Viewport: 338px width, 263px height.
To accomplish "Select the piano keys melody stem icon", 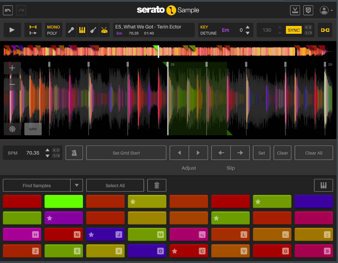I will click(x=82, y=30).
